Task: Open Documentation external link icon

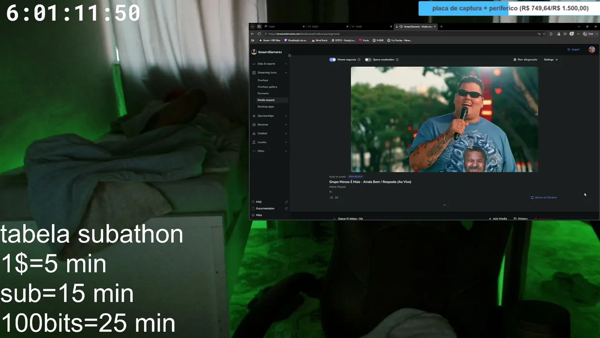Action: [x=286, y=208]
